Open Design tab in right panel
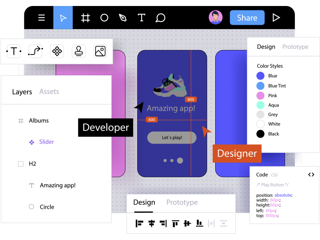The image size is (320, 240). (x=266, y=47)
